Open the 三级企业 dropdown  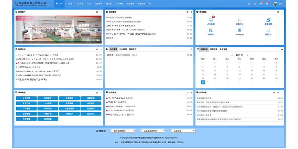coord(183,131)
